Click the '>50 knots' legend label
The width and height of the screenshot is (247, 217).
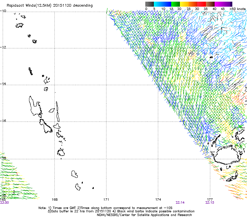coord(238,9)
